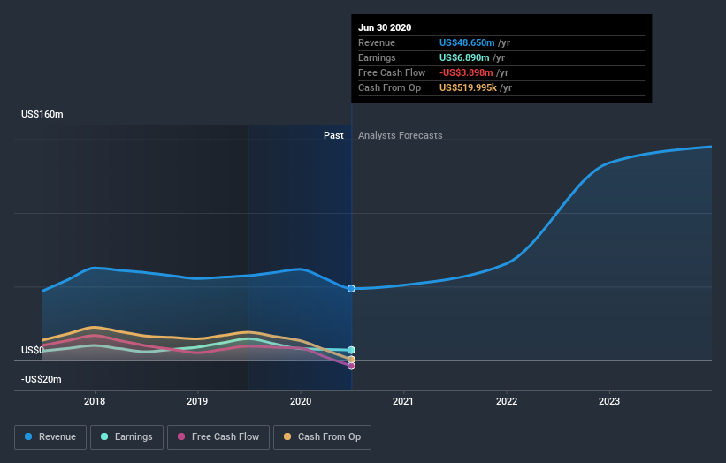This screenshot has height=463, width=726.
Task: Click the 2019 x-axis label
Action: (197, 401)
